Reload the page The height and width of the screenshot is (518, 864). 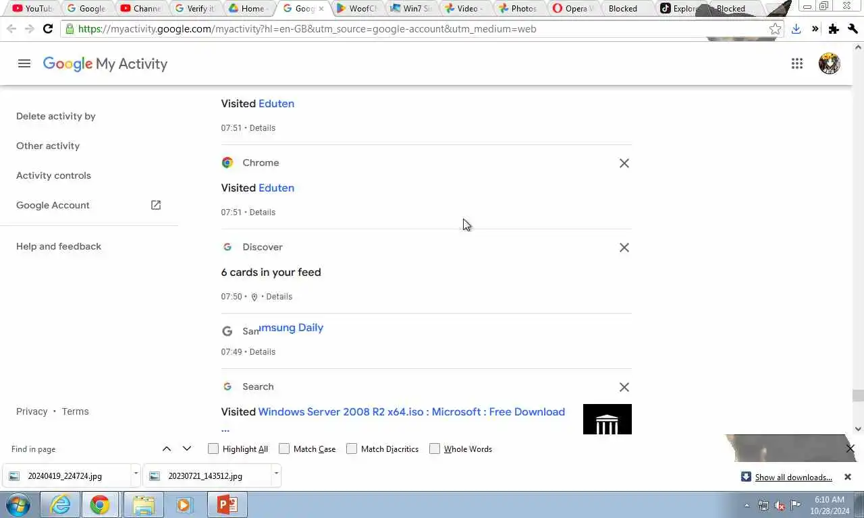(x=47, y=29)
